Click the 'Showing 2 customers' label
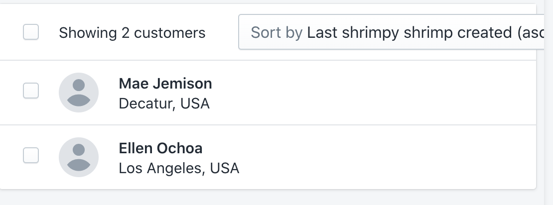Screen dimensions: 553x205 132,33
